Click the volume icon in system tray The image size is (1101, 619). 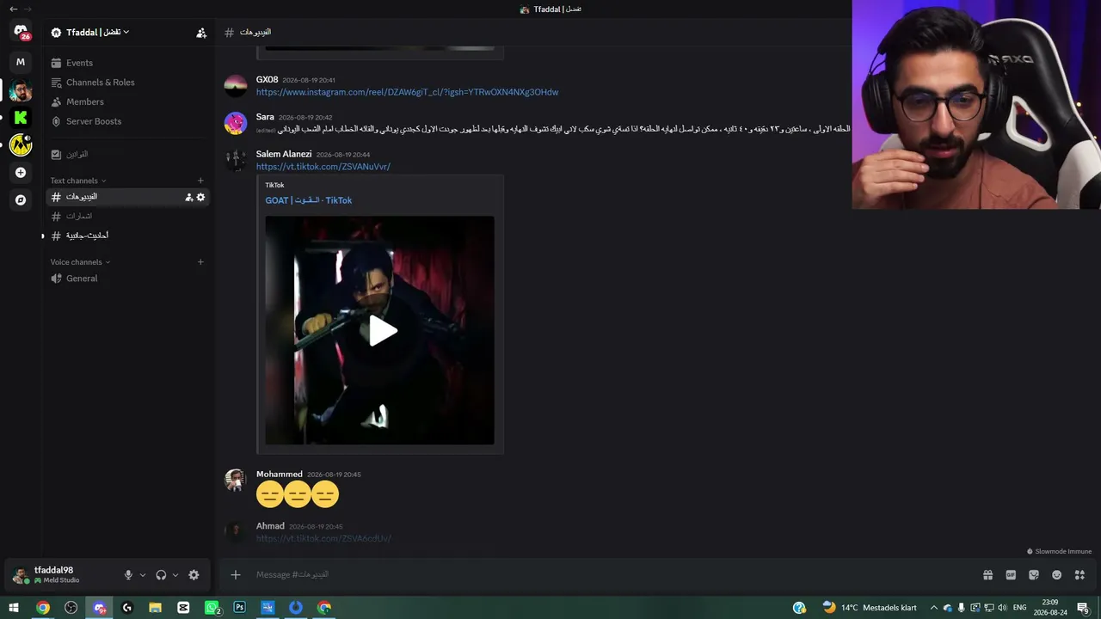tap(1003, 608)
